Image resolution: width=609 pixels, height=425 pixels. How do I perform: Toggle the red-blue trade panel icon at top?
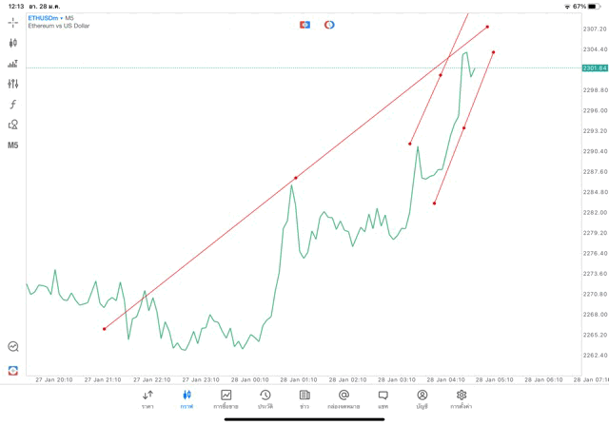tap(304, 25)
